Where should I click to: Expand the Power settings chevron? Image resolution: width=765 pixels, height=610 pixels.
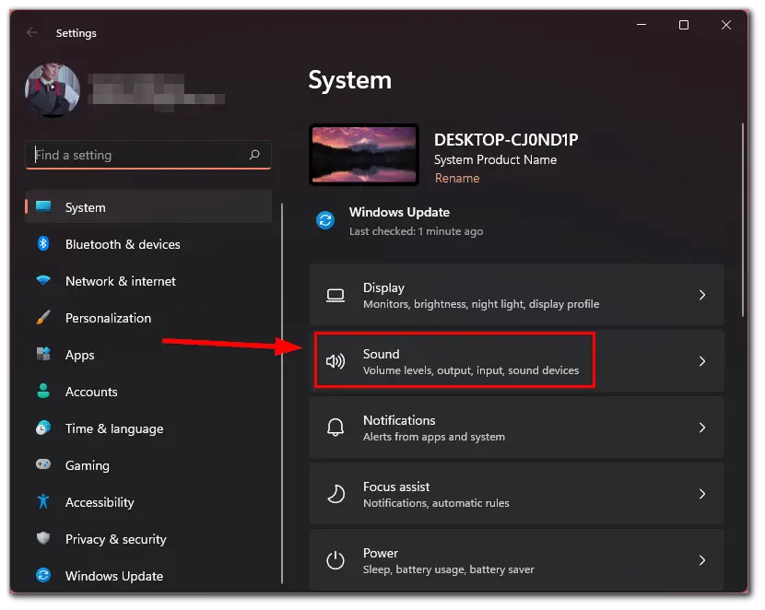coord(702,560)
